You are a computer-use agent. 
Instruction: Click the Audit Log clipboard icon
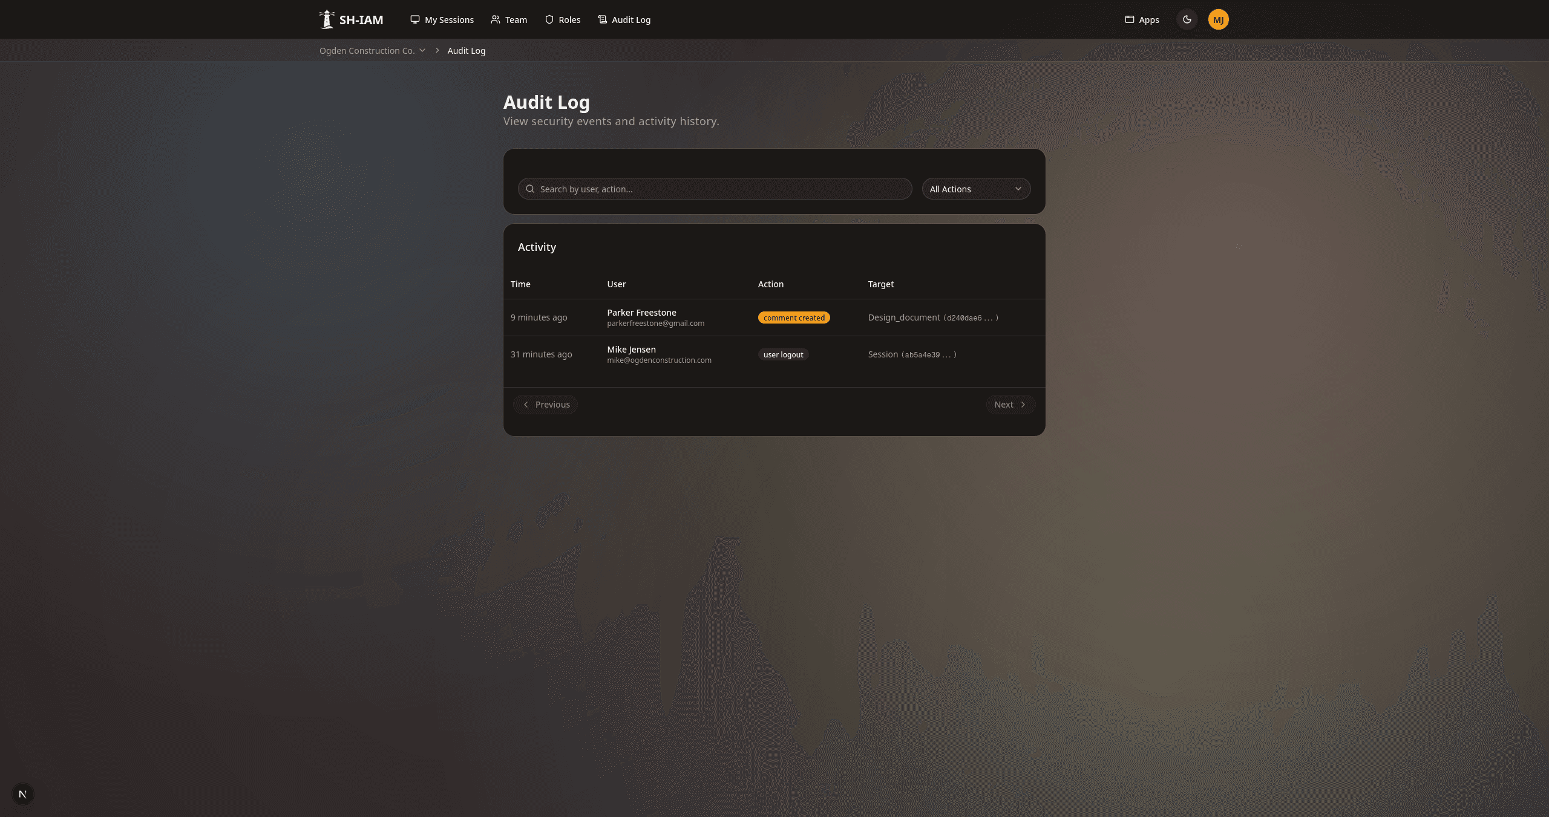click(x=601, y=19)
